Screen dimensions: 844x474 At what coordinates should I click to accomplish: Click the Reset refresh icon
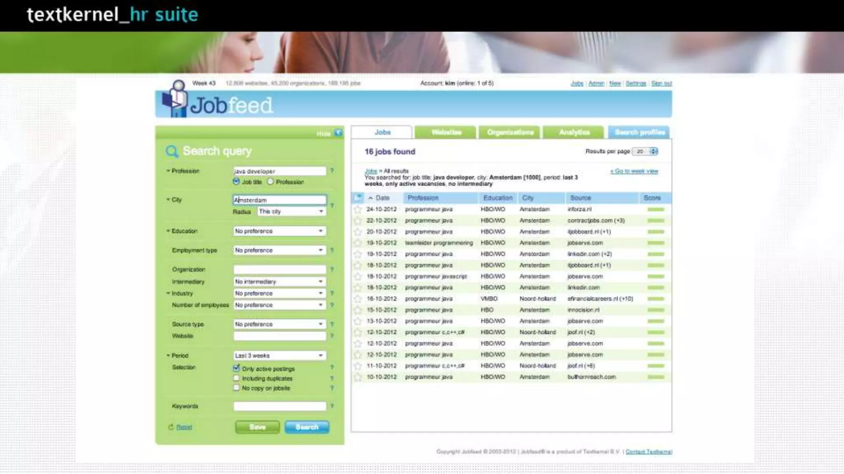pos(171,427)
